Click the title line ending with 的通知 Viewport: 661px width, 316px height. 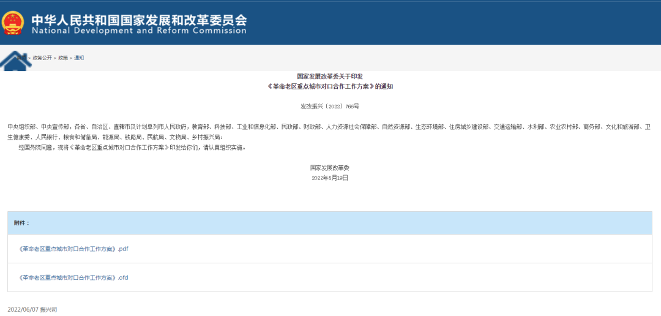(x=330, y=86)
